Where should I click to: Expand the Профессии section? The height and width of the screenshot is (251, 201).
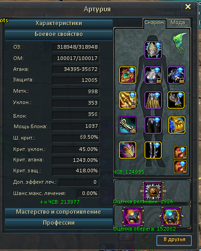pyautogui.click(x=59, y=223)
